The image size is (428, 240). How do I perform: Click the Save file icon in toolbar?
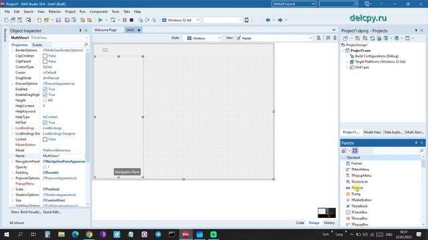(x=58, y=20)
